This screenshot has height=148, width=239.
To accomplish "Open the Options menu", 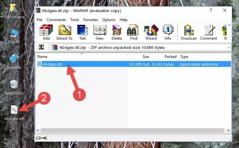I will coord(109,20).
